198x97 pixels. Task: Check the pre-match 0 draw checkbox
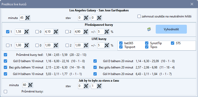coord(37,32)
